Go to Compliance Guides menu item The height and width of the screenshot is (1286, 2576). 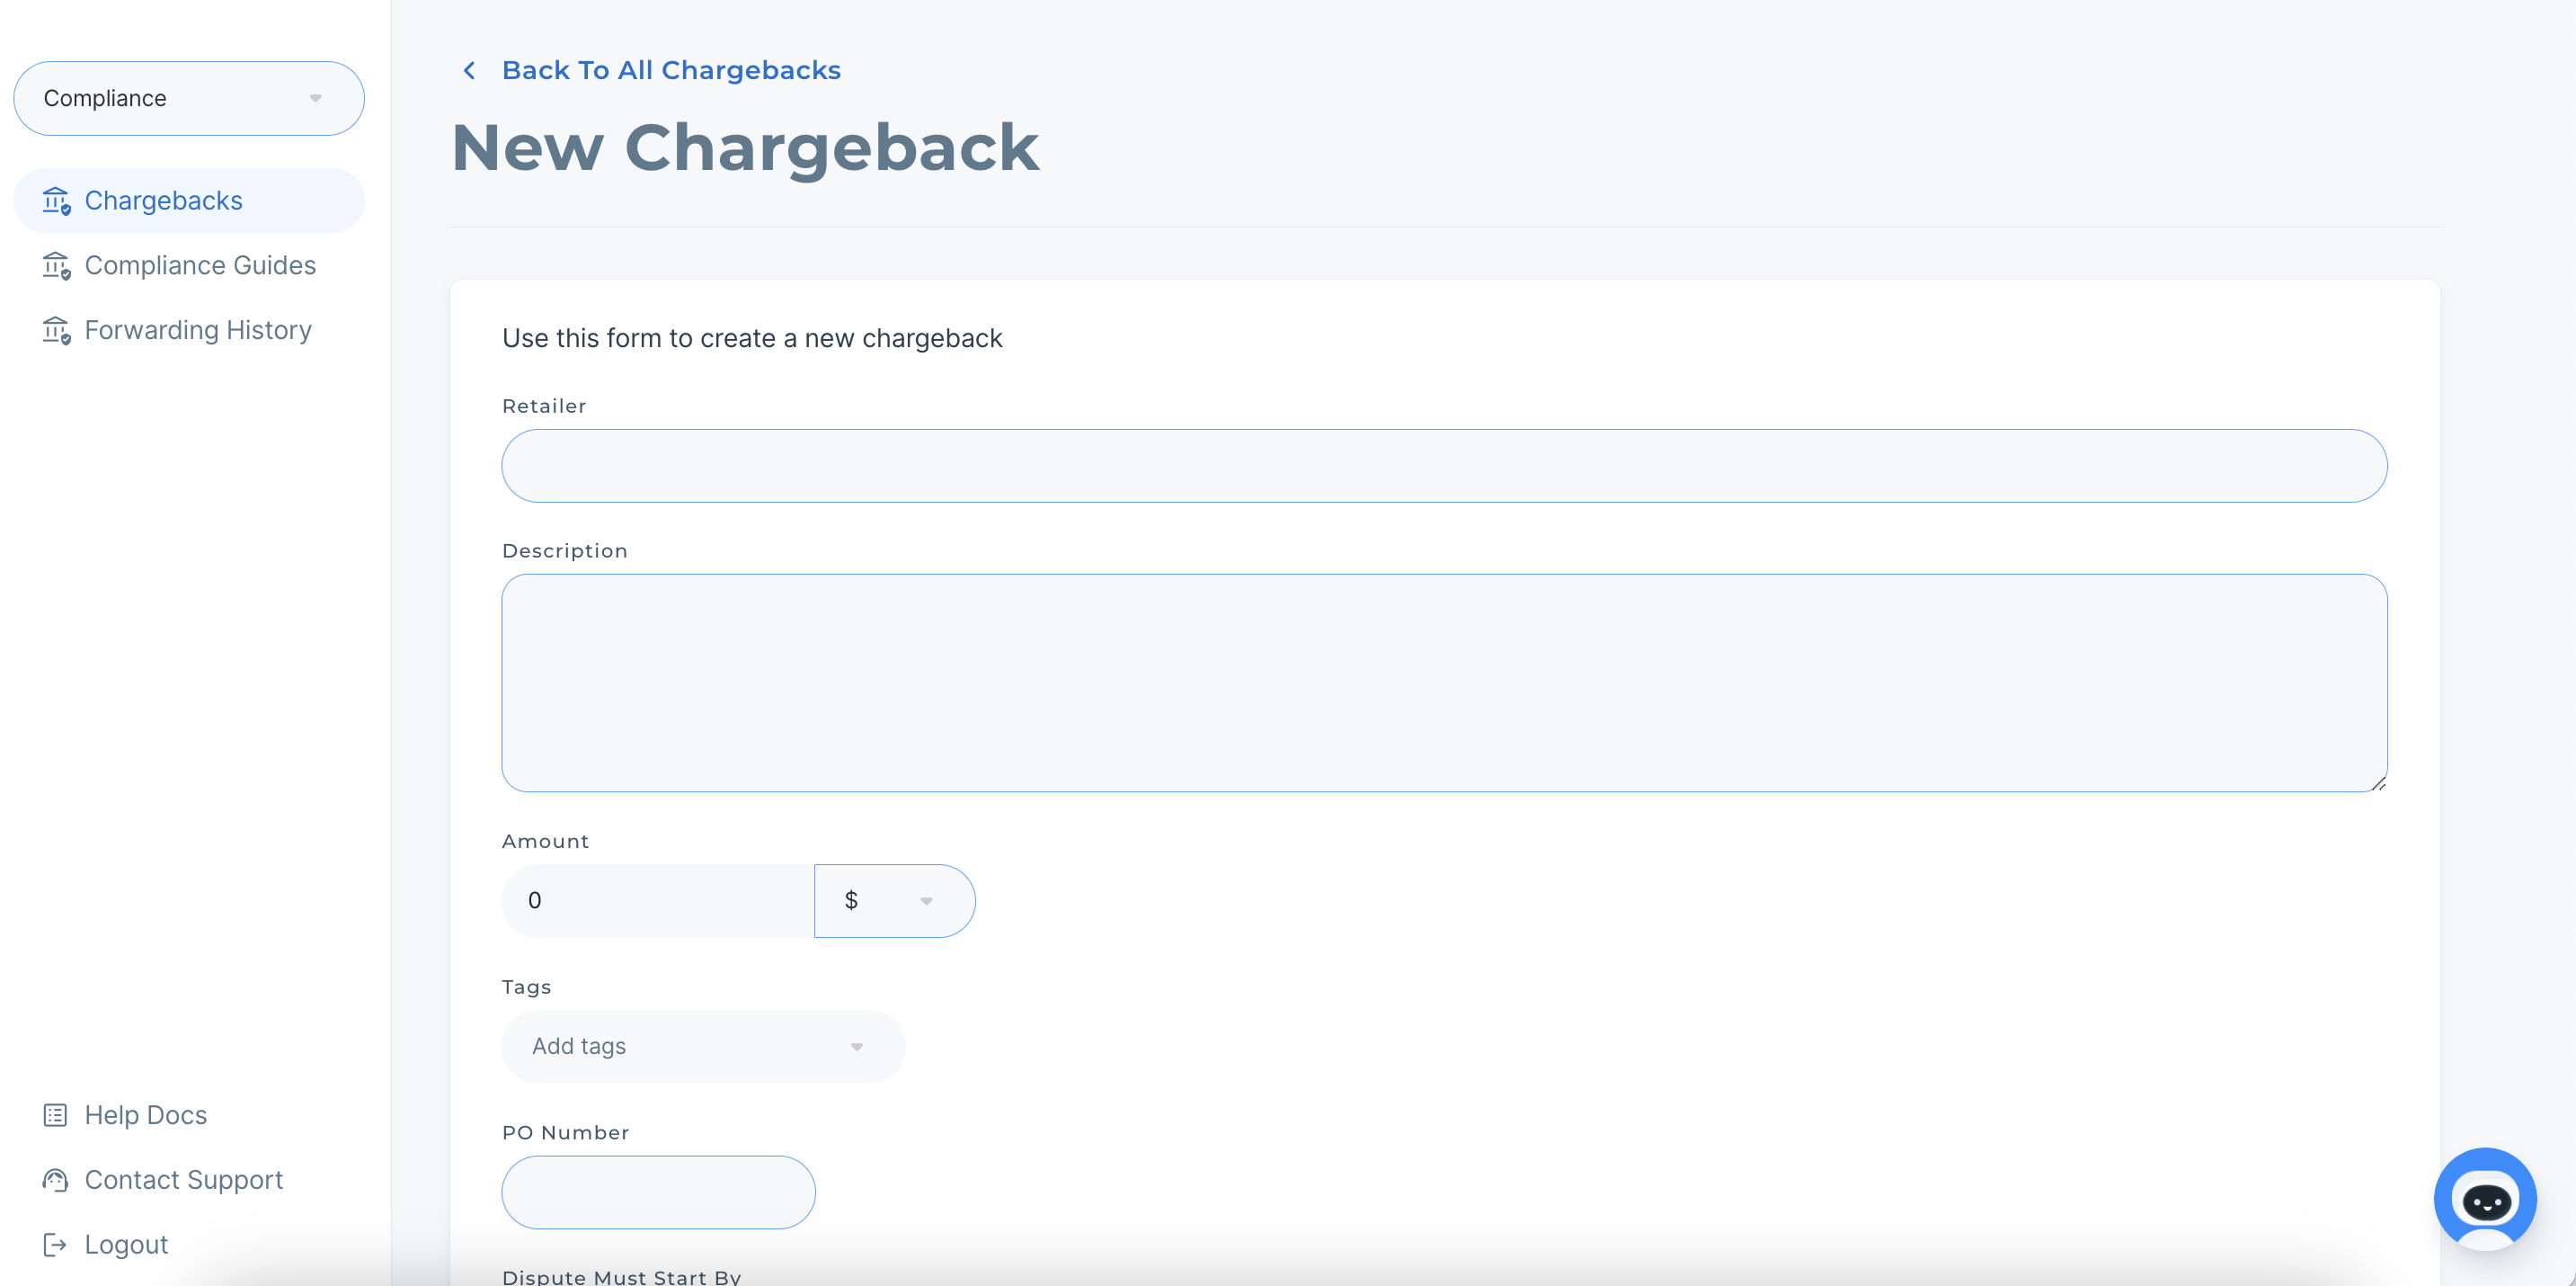pos(200,266)
